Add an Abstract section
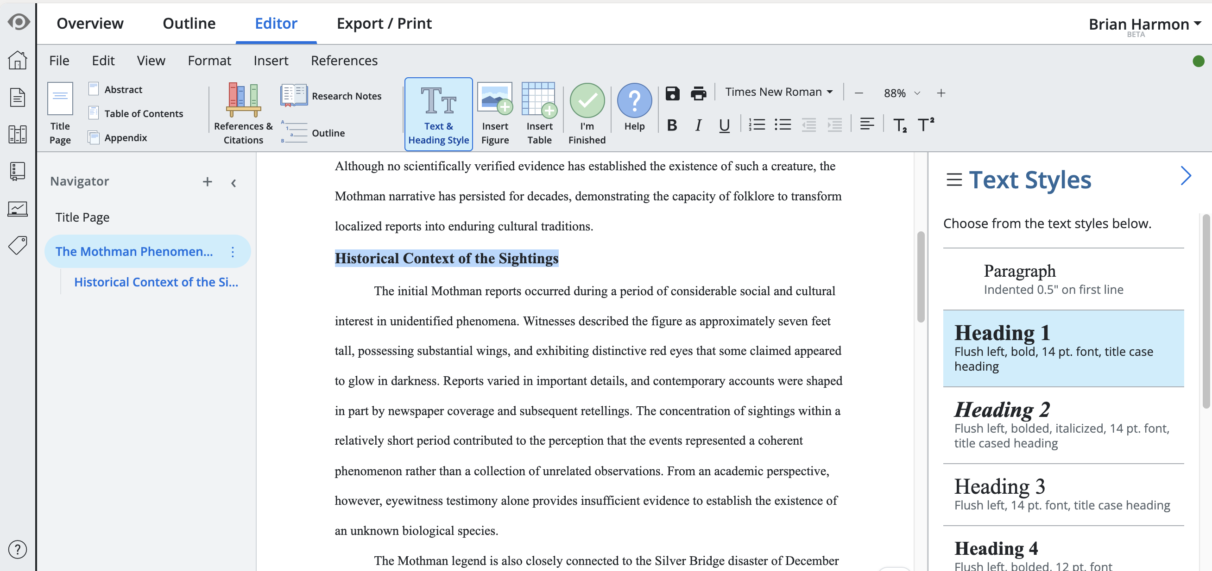 115,89
